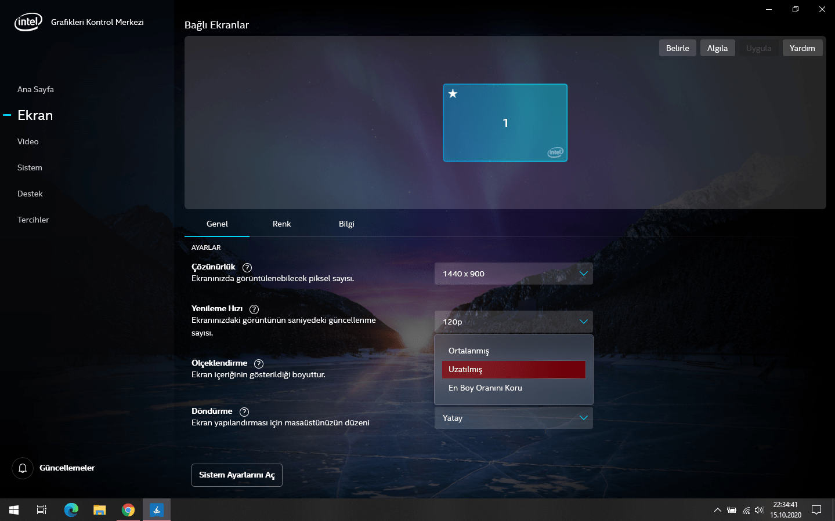The height and width of the screenshot is (521, 835).
Task: Open the network tray icon
Action: pos(746,510)
